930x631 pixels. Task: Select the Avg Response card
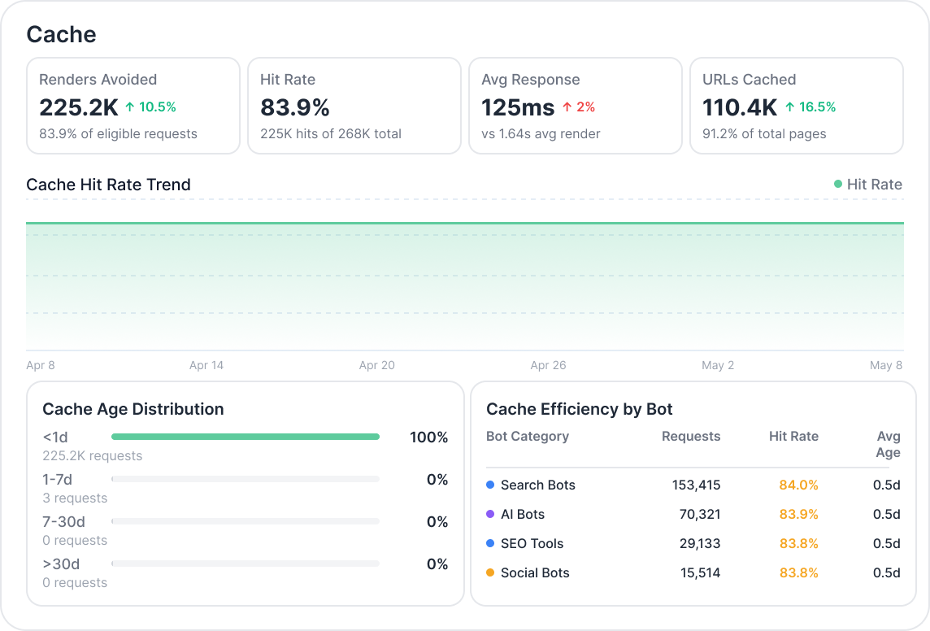576,106
